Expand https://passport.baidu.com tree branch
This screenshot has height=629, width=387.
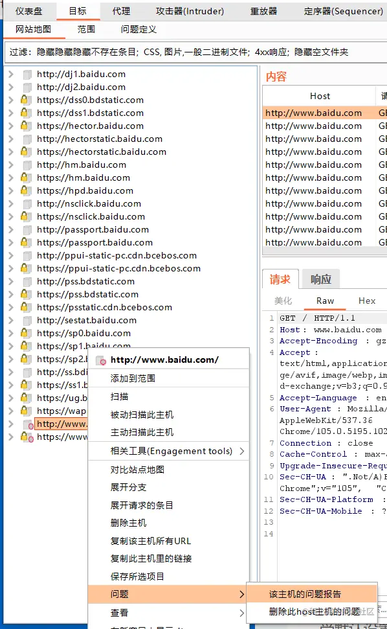11,242
